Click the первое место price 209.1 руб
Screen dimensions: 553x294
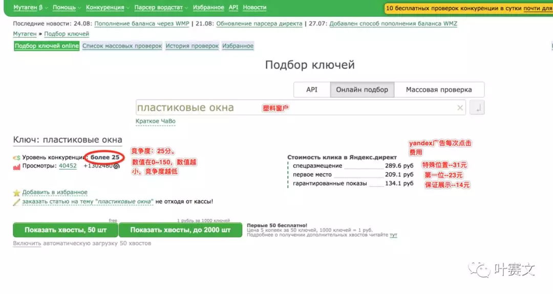click(x=399, y=174)
